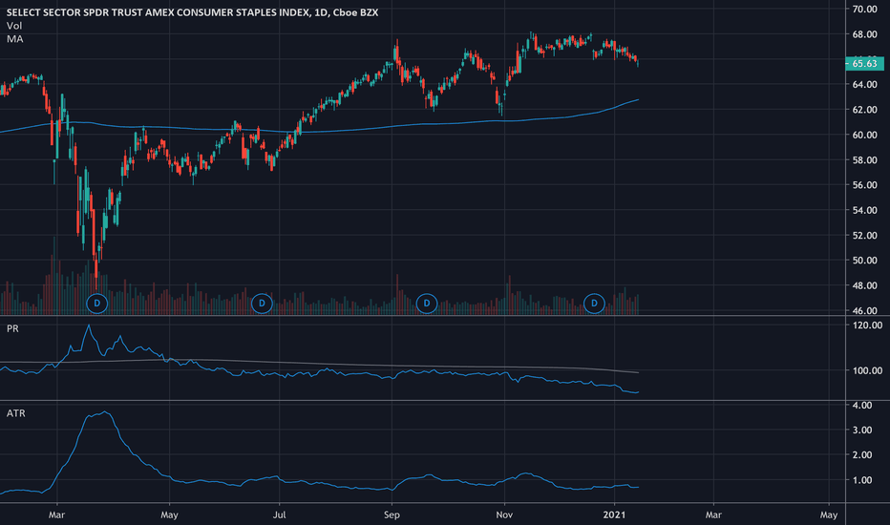The image size is (890, 525).
Task: Click the 56.00 price axis value
Action: pos(864,185)
